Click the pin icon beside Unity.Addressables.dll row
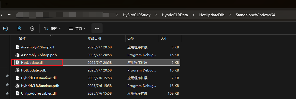Image resolution: width=296 pixels, height=99 pixels. [x=7, y=93]
